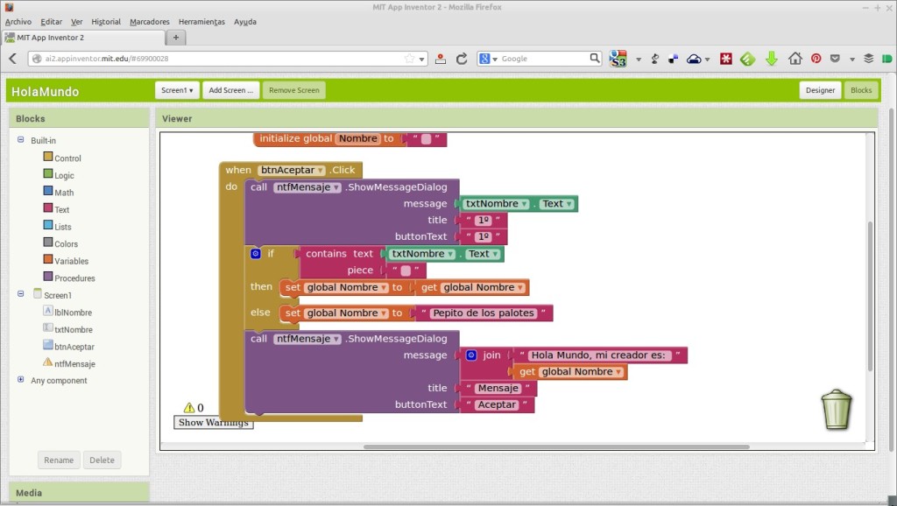Click the blue mutator icon on join block
The image size is (897, 506).
click(471, 355)
